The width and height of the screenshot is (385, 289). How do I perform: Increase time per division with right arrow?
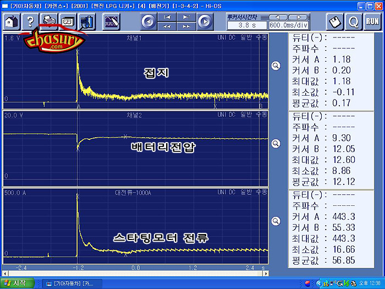(296, 17)
